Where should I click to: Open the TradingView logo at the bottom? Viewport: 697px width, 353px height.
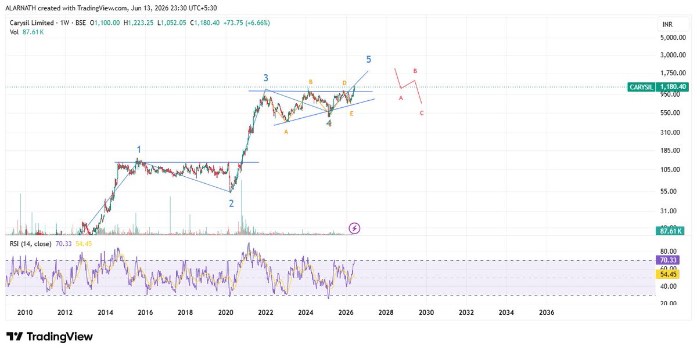49,337
